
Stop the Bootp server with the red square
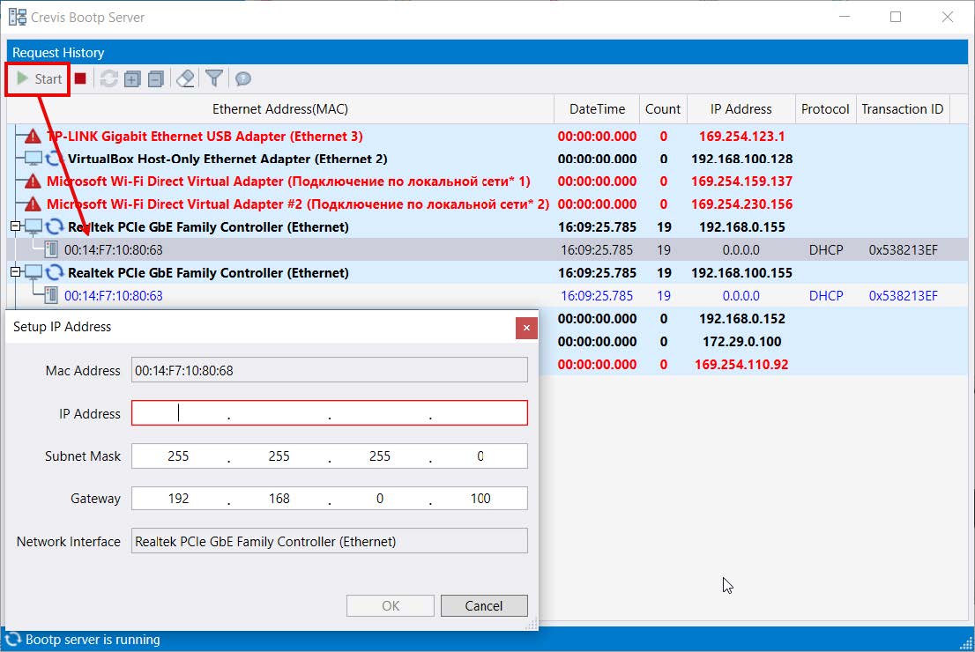80,78
